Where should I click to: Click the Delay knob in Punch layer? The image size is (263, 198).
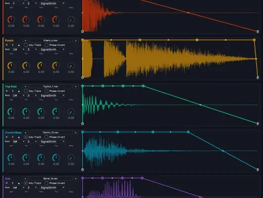pos(71,66)
